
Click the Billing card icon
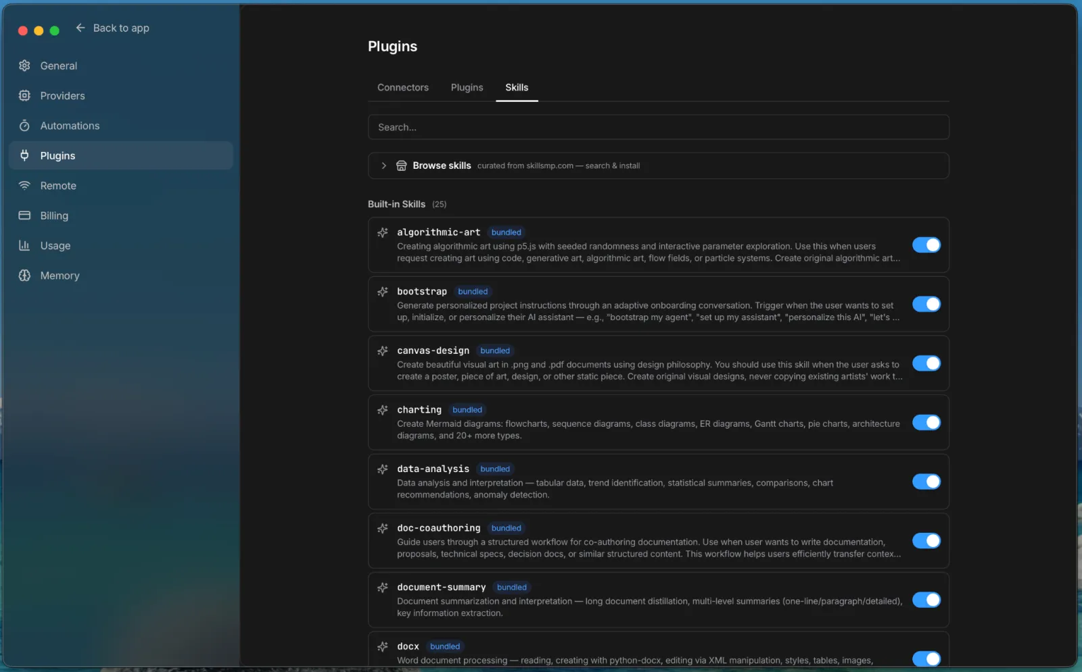[24, 215]
